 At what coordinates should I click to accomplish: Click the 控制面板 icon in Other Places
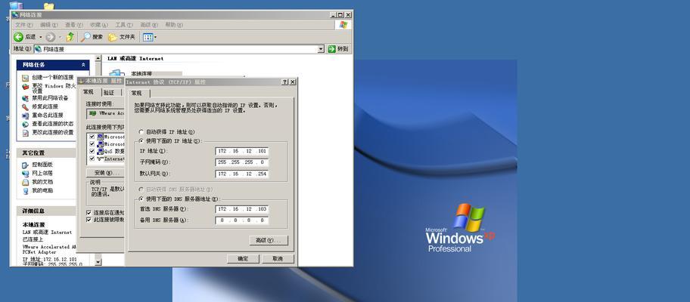[x=26, y=165]
